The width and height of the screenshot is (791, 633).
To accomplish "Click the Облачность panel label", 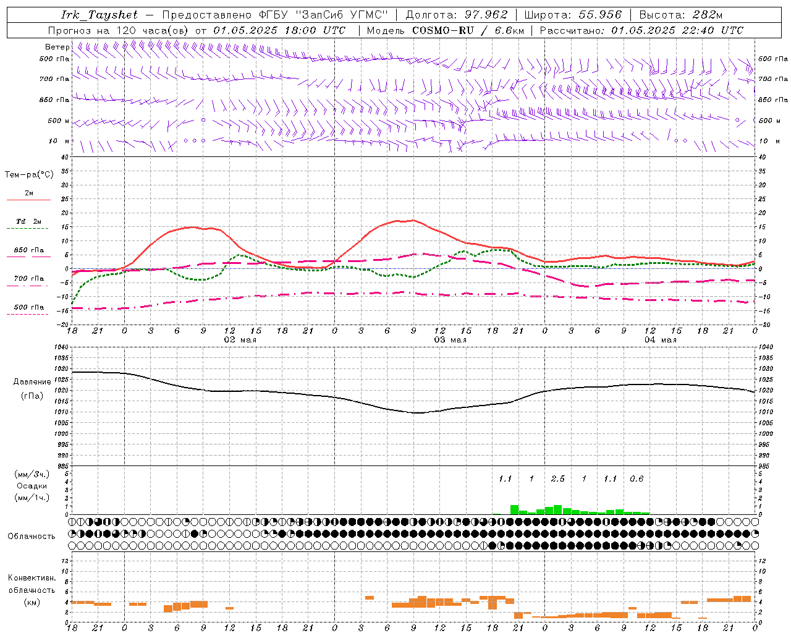I will pyautogui.click(x=32, y=536).
